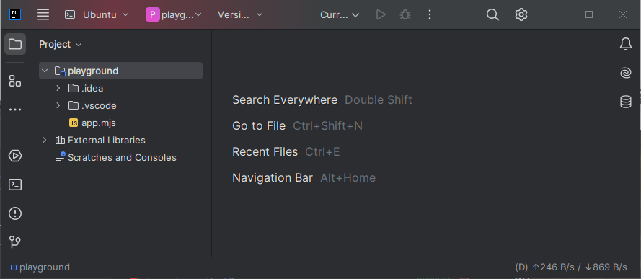Open the Version control dropdown
641x279 pixels.
240,14
